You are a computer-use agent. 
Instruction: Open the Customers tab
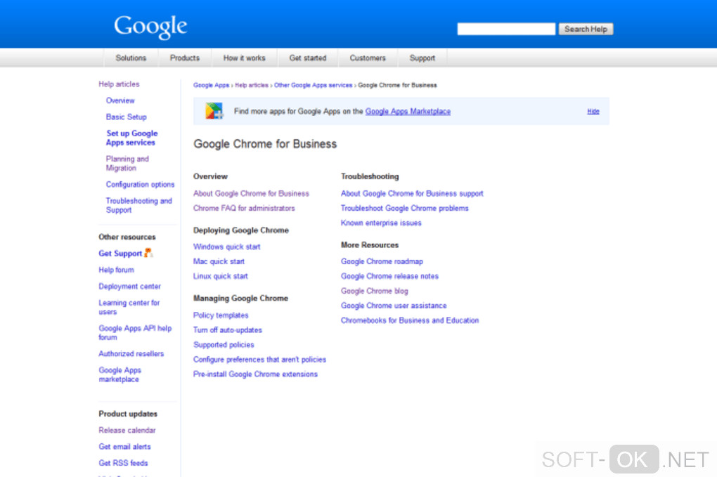368,58
